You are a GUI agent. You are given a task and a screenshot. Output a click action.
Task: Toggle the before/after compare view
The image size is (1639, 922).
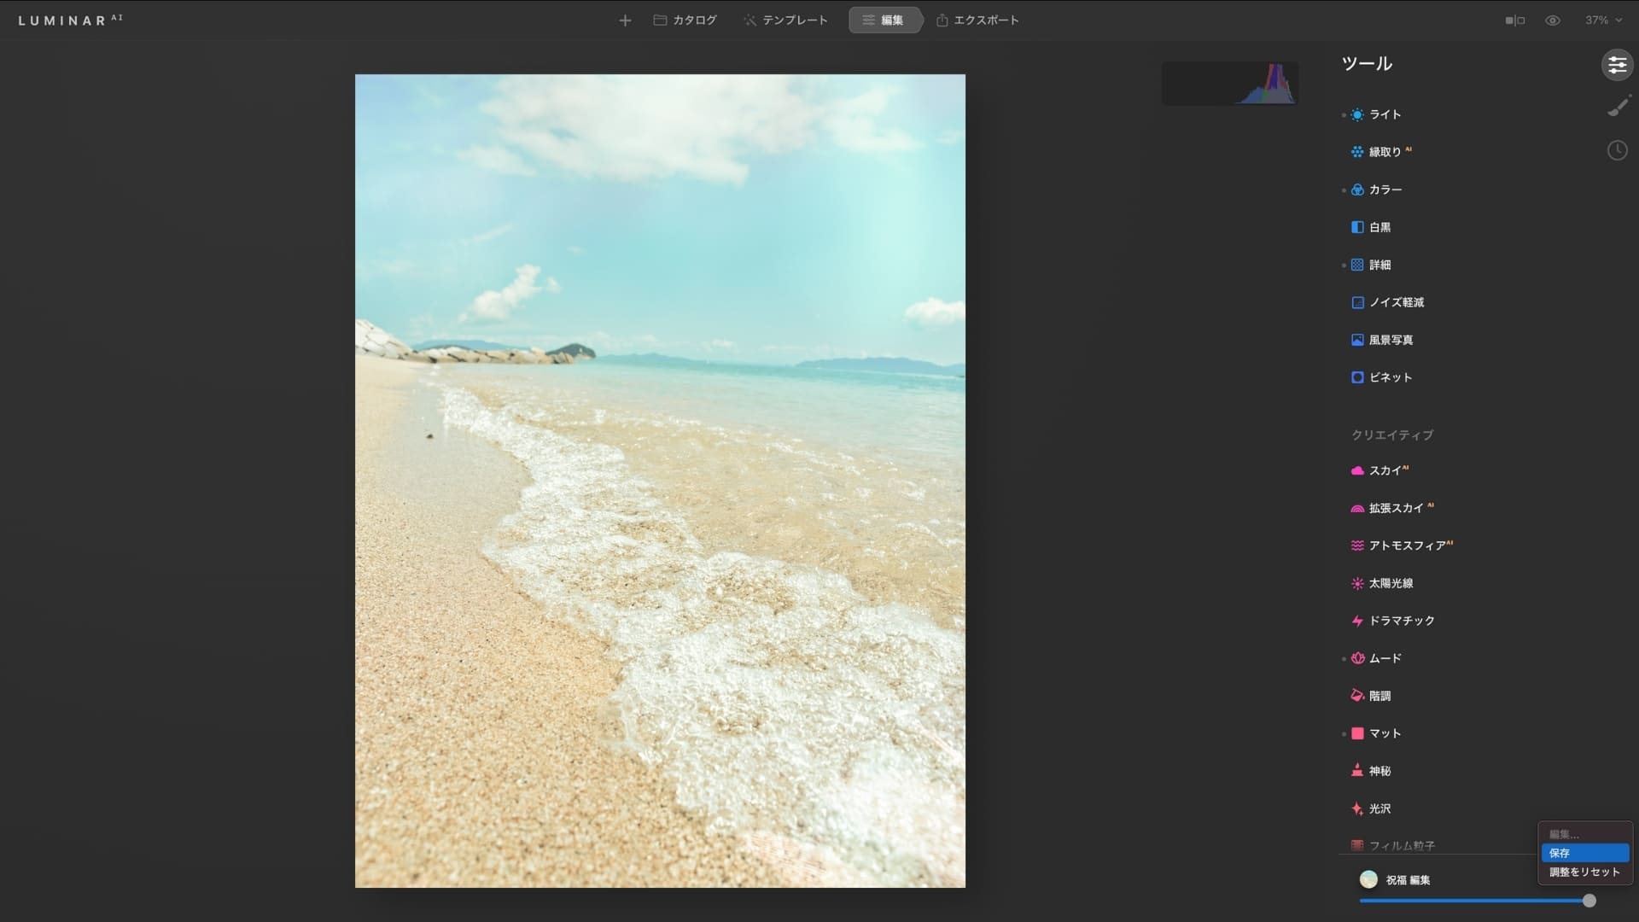click(x=1514, y=20)
